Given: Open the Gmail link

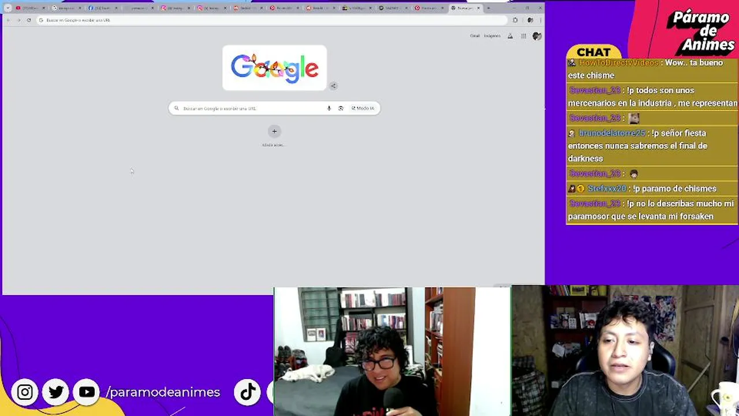Looking at the screenshot, I should click(475, 36).
